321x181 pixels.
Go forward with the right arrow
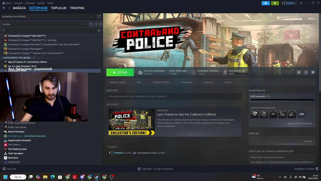click(x=9, y=8)
